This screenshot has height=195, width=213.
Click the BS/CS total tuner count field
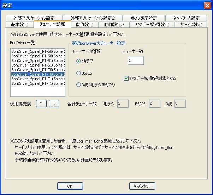(x=155, y=103)
